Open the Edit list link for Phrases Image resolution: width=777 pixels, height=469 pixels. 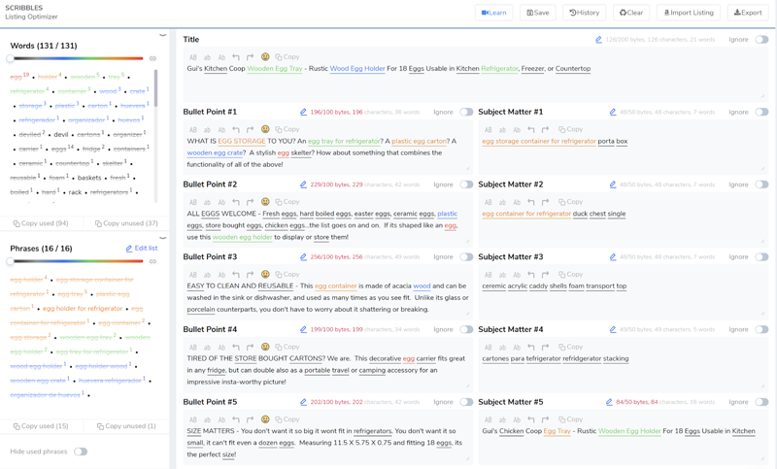click(x=142, y=249)
